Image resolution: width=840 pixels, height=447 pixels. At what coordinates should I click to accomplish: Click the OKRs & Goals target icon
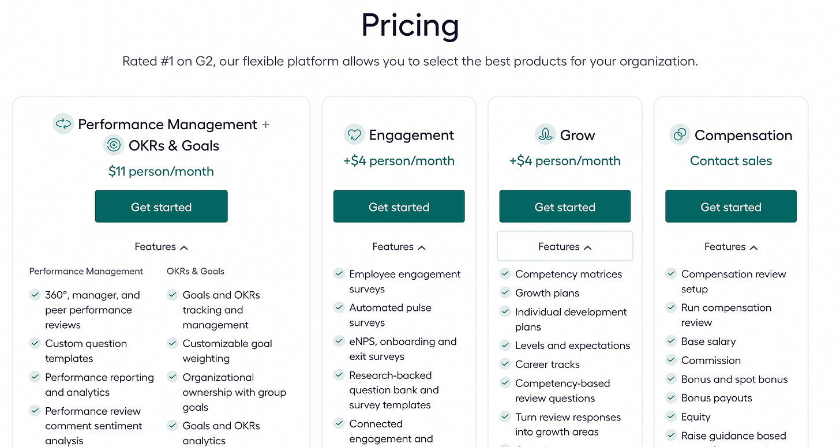(114, 145)
